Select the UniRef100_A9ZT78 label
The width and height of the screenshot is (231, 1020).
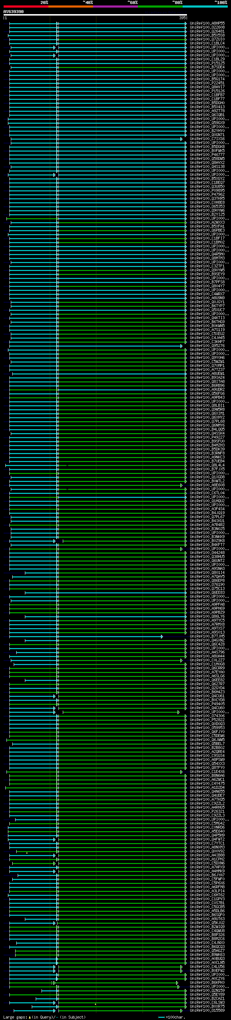pyautogui.click(x=207, y=111)
